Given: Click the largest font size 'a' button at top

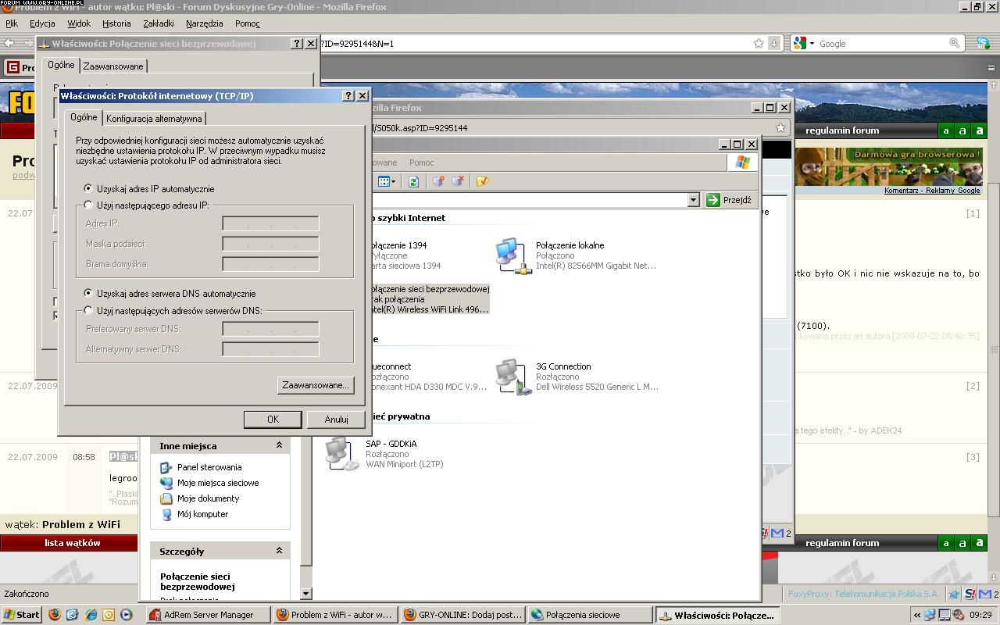Looking at the screenshot, I should [980, 130].
